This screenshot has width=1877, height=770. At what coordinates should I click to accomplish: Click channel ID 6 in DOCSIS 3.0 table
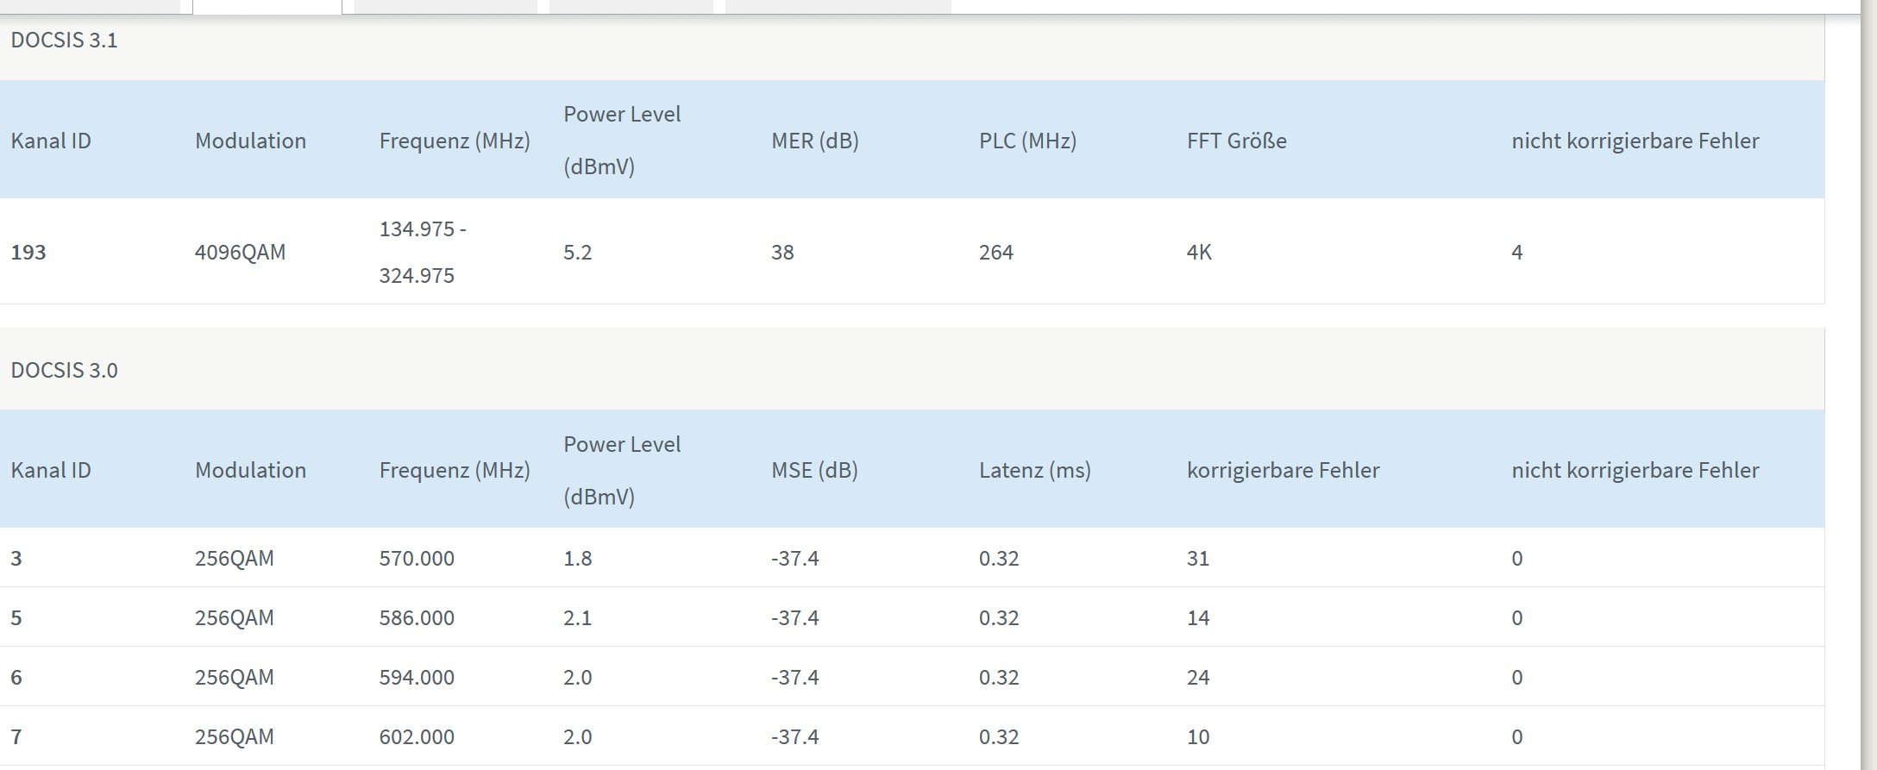pyautogui.click(x=16, y=678)
